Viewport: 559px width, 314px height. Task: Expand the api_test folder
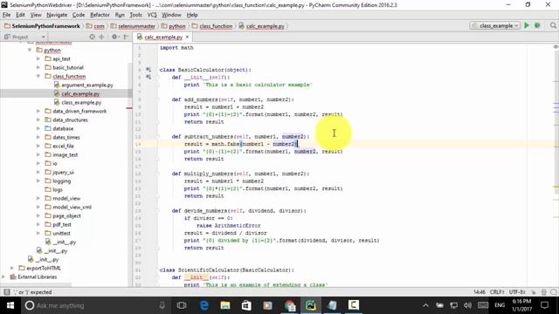[x=38, y=58]
